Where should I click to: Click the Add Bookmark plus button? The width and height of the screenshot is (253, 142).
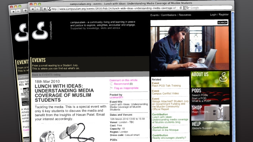tap(45, 9)
